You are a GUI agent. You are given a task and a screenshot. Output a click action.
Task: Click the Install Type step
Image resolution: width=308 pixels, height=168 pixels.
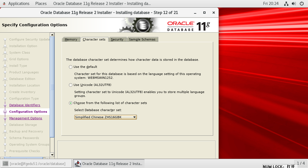tap(18, 66)
